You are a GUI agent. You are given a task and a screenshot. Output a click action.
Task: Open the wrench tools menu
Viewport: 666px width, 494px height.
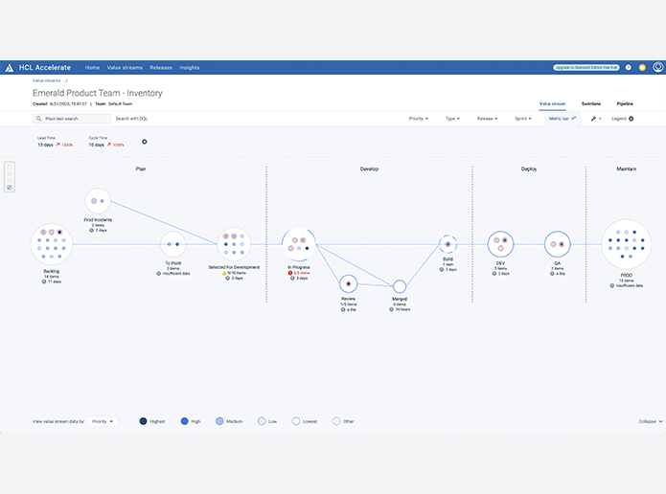point(595,119)
